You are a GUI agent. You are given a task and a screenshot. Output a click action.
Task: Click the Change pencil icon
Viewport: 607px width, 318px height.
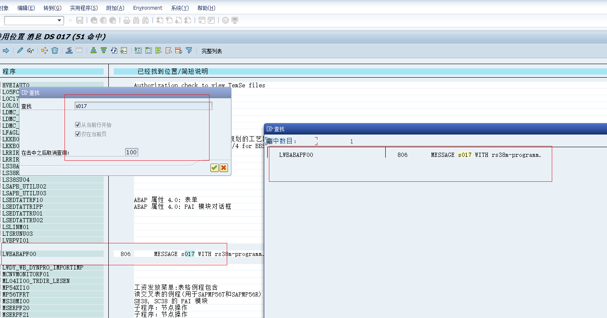click(20, 51)
